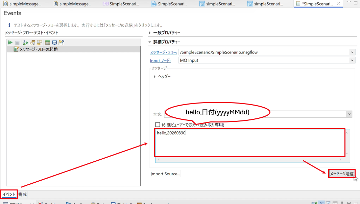Screen dimensions: 360x204
Task: Click the message area left scroll arrow
Action: click(x=159, y=159)
